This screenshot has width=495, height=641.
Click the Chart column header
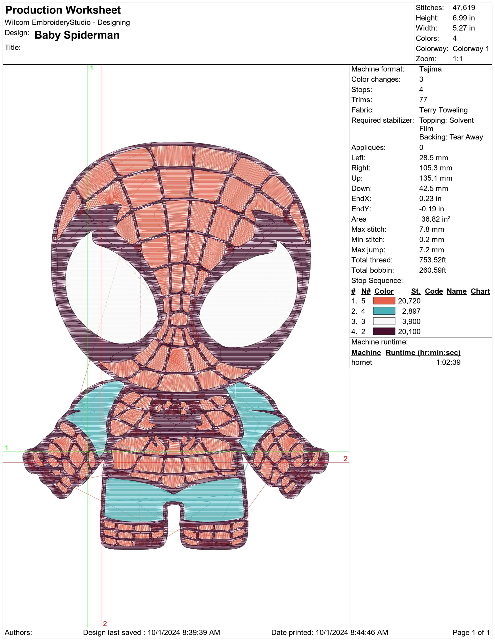[x=480, y=291]
